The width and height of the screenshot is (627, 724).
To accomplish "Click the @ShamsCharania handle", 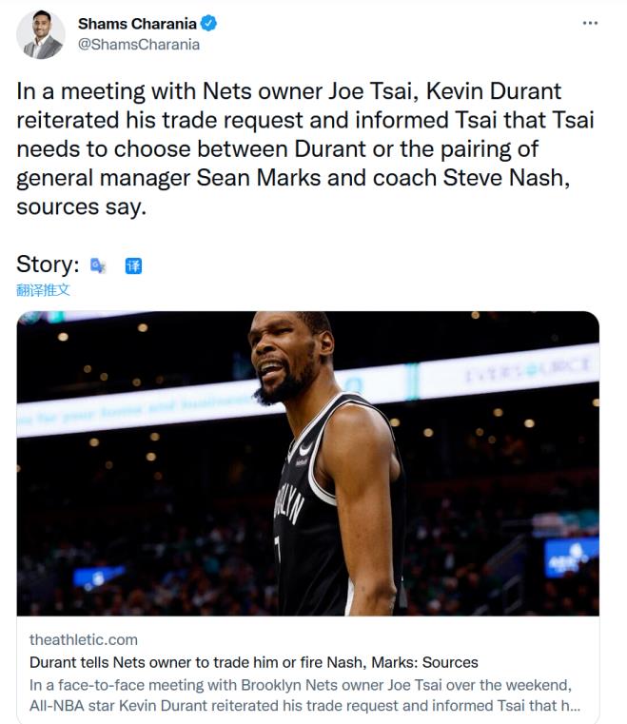I will pos(139,44).
